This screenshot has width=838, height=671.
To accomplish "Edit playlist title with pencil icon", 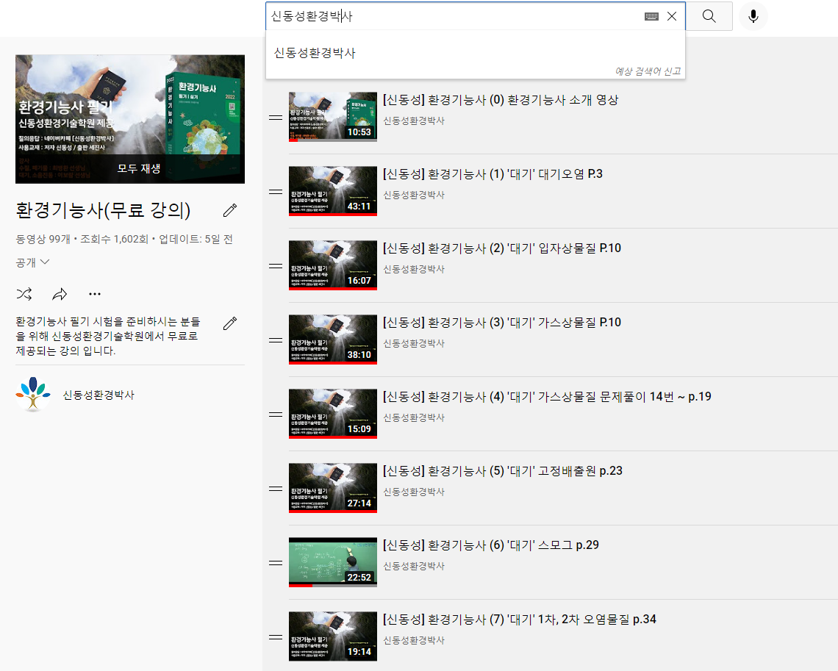I will 230,210.
